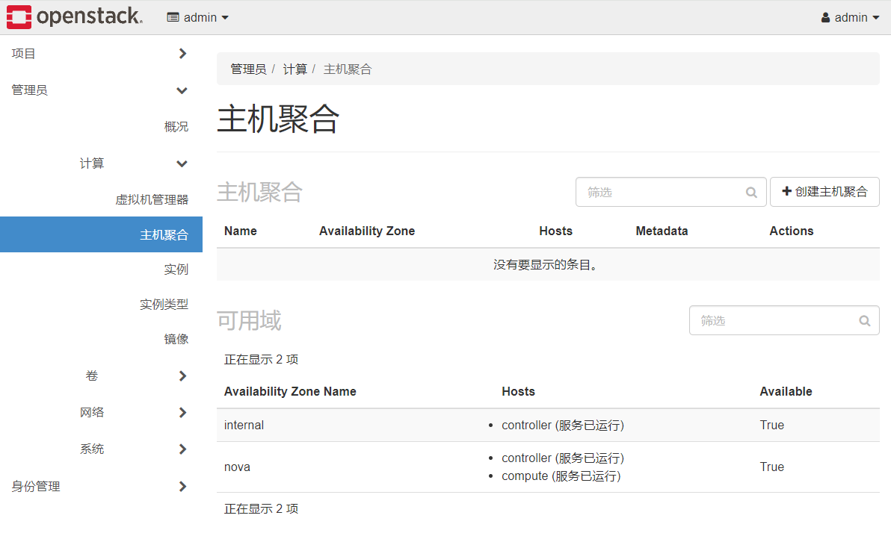Open the admin user menu
This screenshot has width=891, height=536.
click(850, 18)
